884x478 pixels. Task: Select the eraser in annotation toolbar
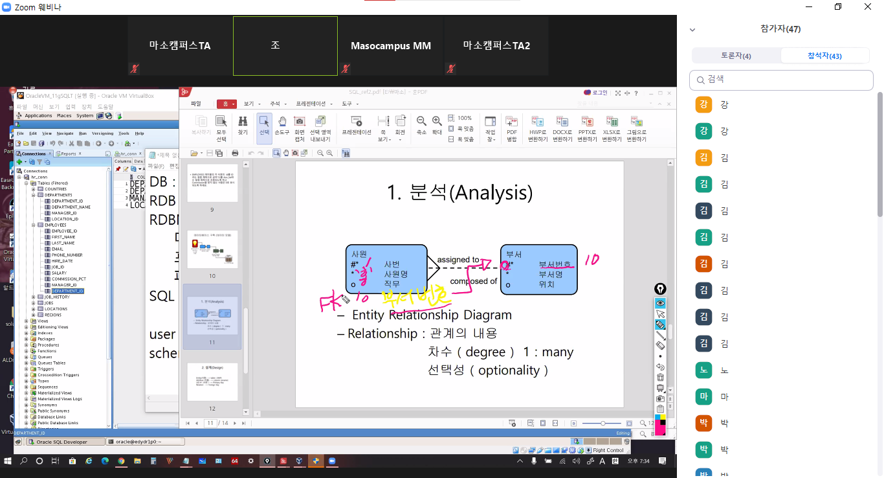click(x=660, y=345)
